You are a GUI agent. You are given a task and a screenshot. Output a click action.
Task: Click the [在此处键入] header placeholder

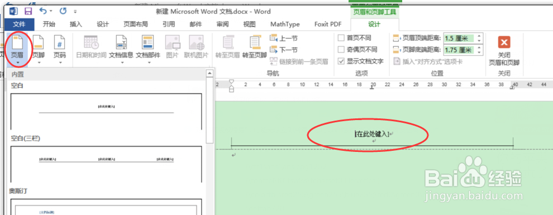(371, 134)
